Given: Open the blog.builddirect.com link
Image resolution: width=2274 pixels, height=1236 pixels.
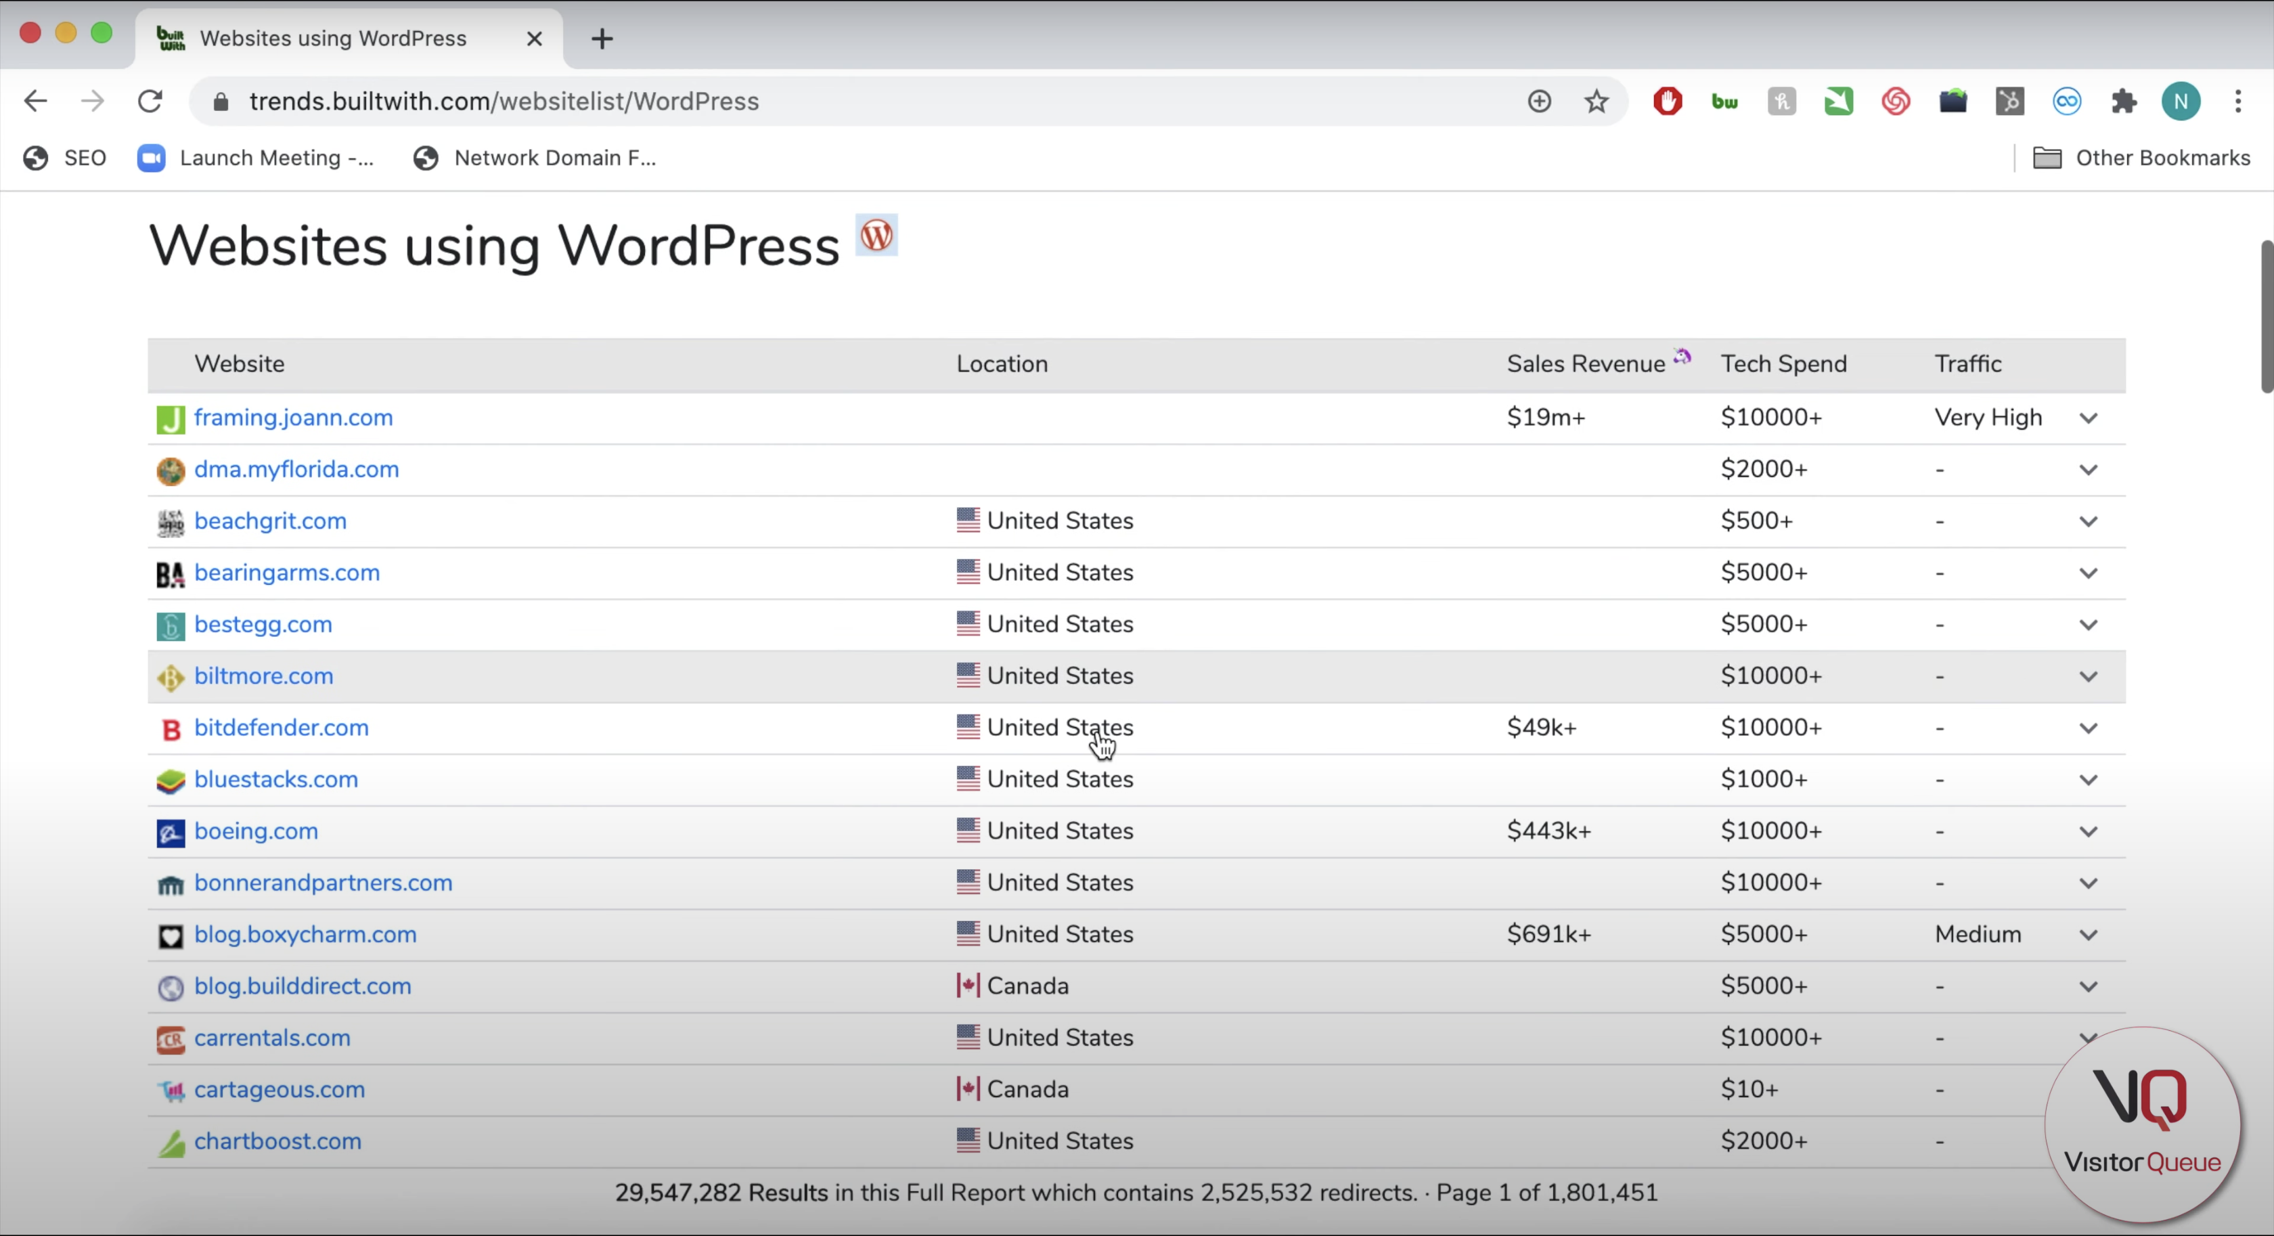Looking at the screenshot, I should click(303, 986).
